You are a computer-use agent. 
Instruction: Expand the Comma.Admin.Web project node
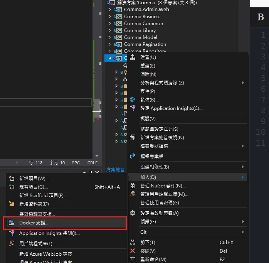tap(109, 10)
